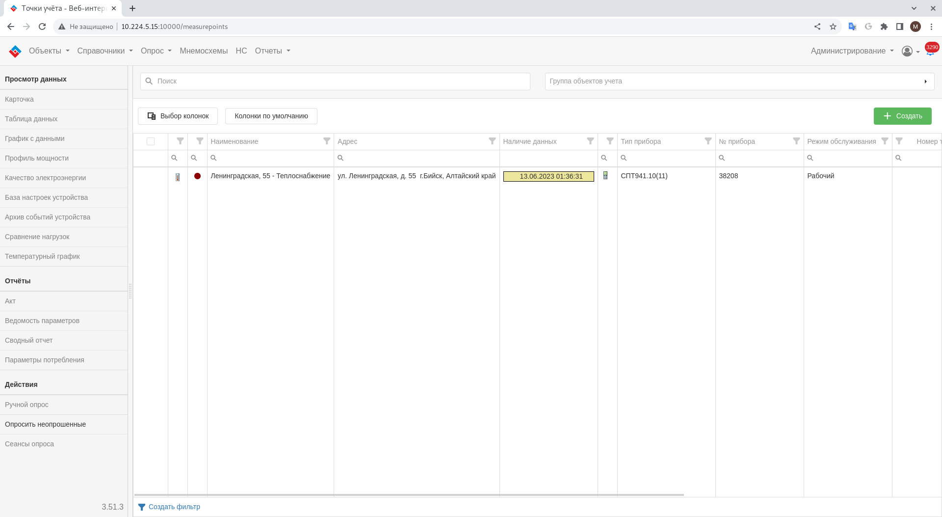Screen dimensions: 942x517
Task: Expand the Объекты dropdown menu
Action: [x=49, y=51]
